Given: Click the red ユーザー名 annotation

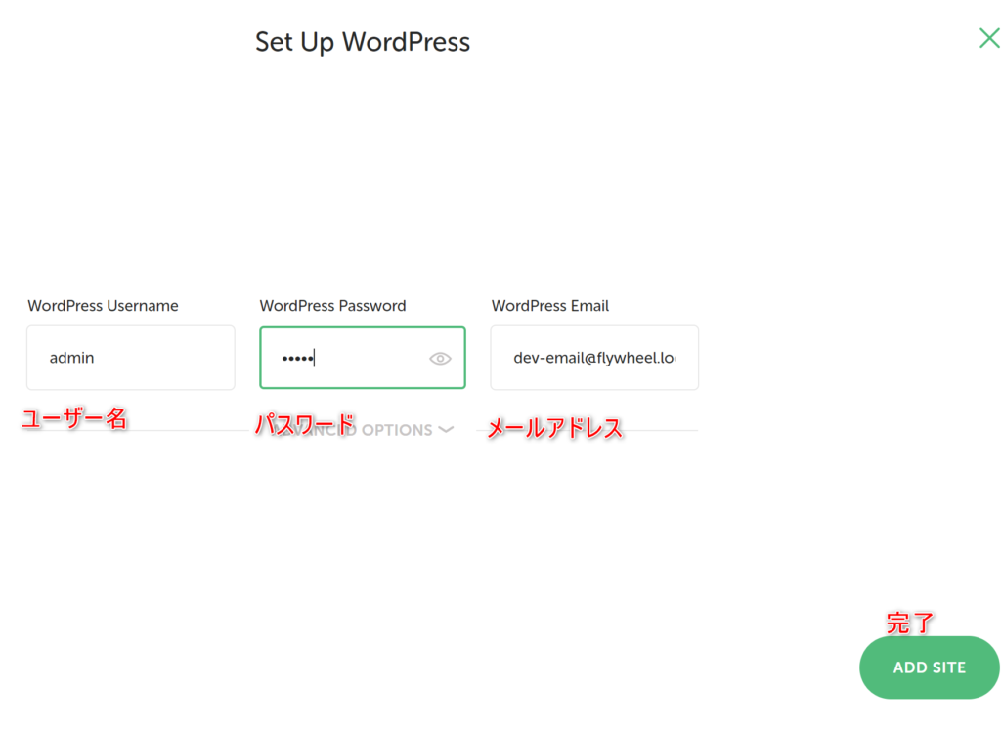Looking at the screenshot, I should click(x=74, y=419).
